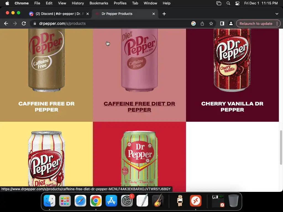Click Relaunch to update button
Viewport: 283px width, 212px height.
pyautogui.click(x=256, y=23)
